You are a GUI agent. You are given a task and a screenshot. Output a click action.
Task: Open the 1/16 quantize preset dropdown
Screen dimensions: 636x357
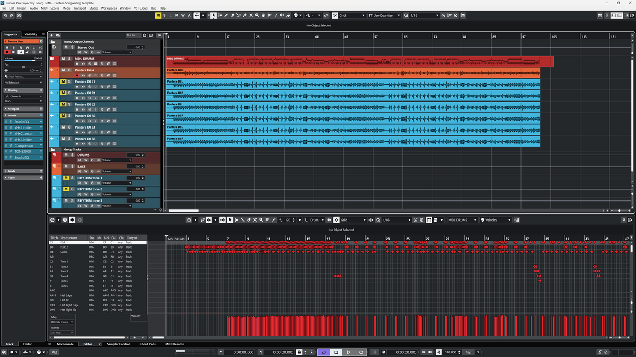pos(424,15)
